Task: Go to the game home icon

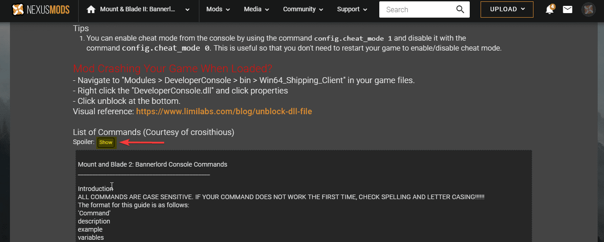Action: [91, 9]
